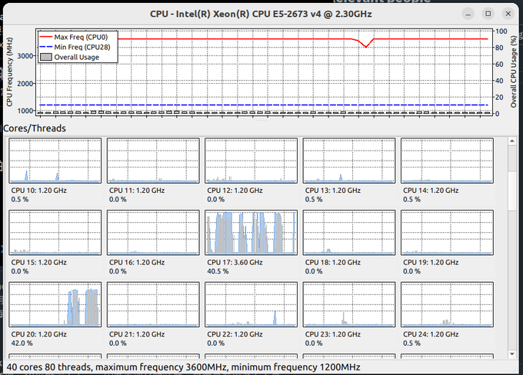Click the Min Freq (CPU28) legend entry
The width and height of the screenshot is (523, 375).
(75, 47)
